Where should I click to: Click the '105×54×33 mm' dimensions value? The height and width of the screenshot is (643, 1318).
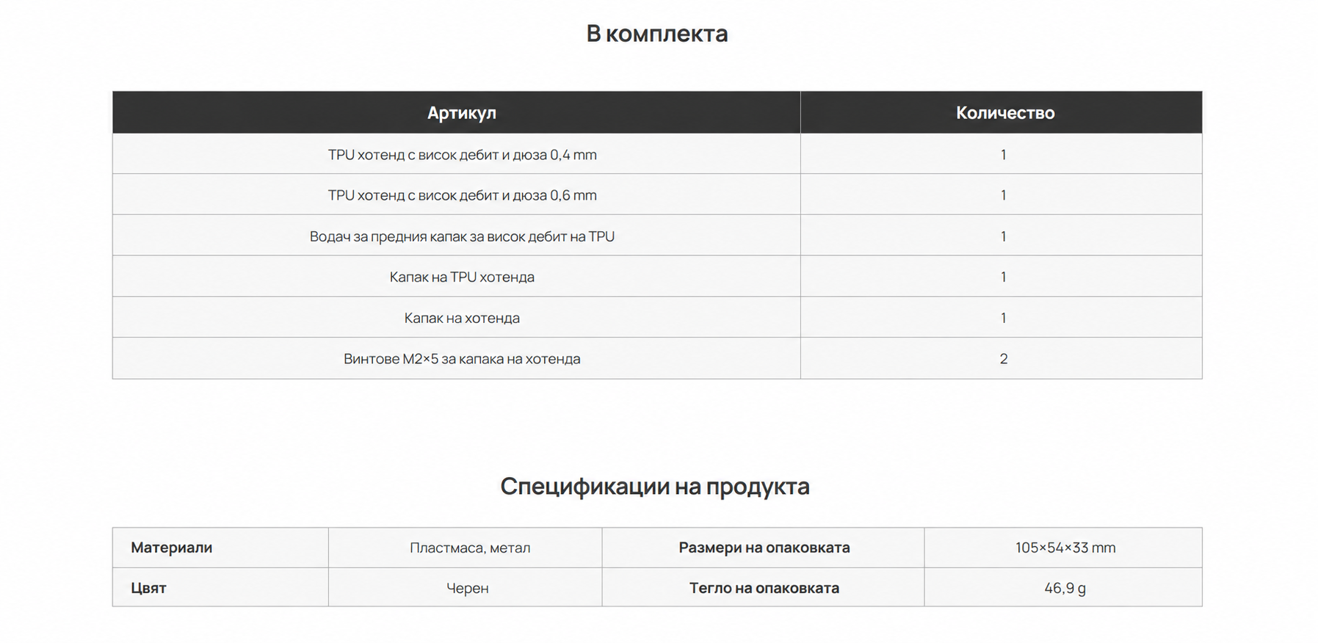coord(1065,548)
